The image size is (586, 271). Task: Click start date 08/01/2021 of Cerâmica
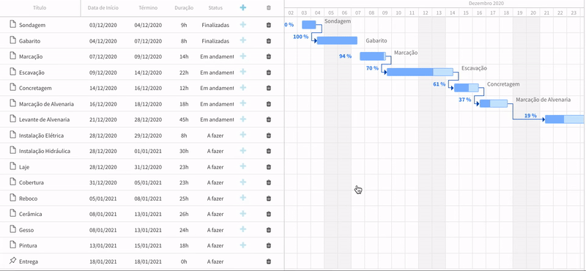[x=103, y=214]
